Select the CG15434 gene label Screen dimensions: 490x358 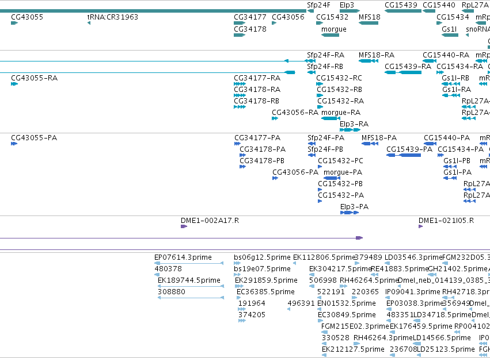tap(453, 17)
